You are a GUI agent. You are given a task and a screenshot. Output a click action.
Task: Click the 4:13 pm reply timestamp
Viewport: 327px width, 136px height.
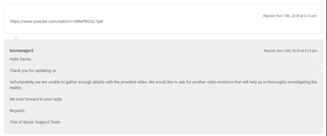[290, 16]
